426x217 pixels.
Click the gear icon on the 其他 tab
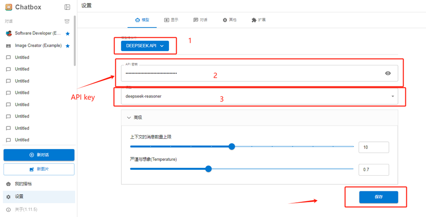click(225, 20)
